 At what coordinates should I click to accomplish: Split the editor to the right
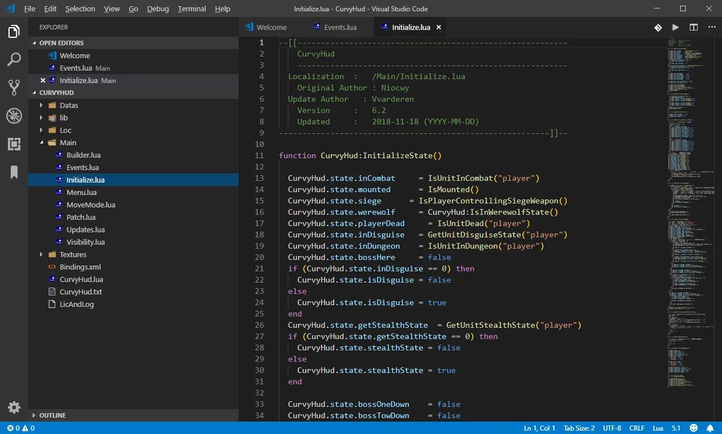click(693, 27)
